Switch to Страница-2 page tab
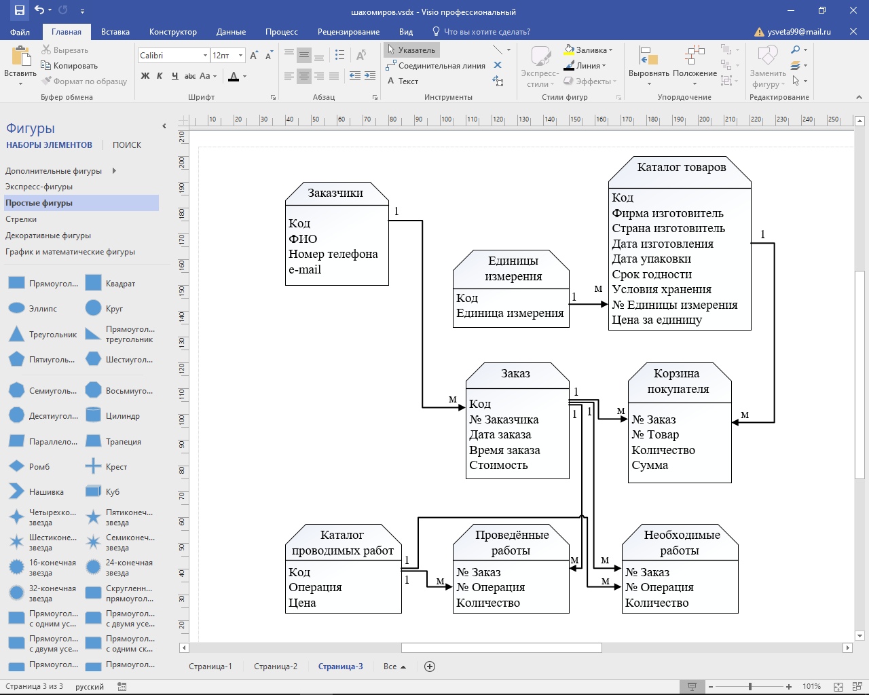This screenshot has width=869, height=695. pyautogui.click(x=276, y=666)
